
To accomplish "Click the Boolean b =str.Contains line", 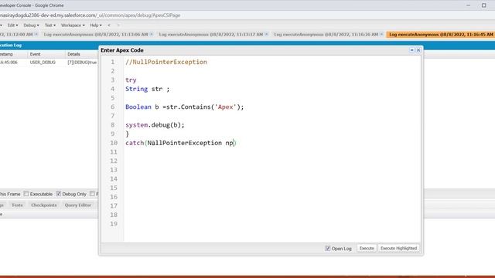I will point(185,107).
